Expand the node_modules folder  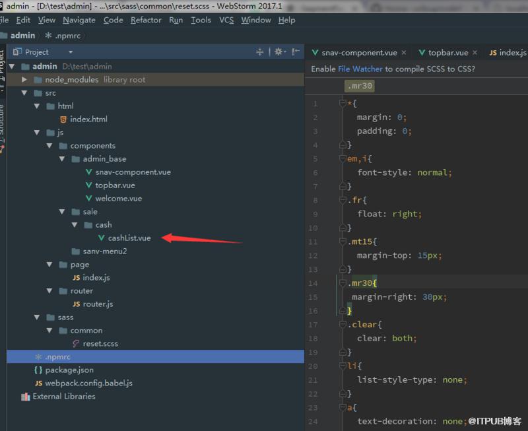24,79
